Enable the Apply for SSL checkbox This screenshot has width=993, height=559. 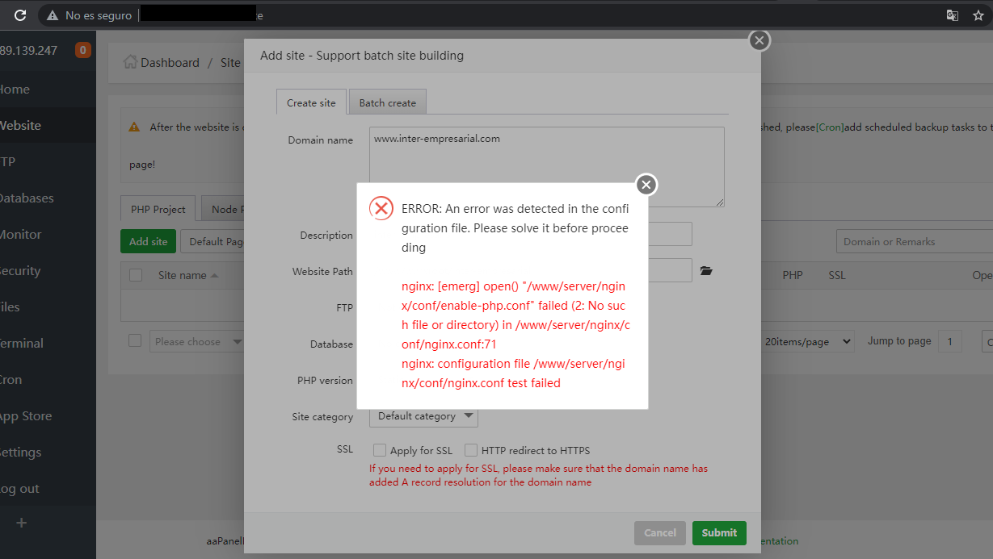[379, 450]
